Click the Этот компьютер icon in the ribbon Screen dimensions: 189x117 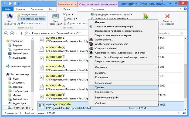(9, 17)
